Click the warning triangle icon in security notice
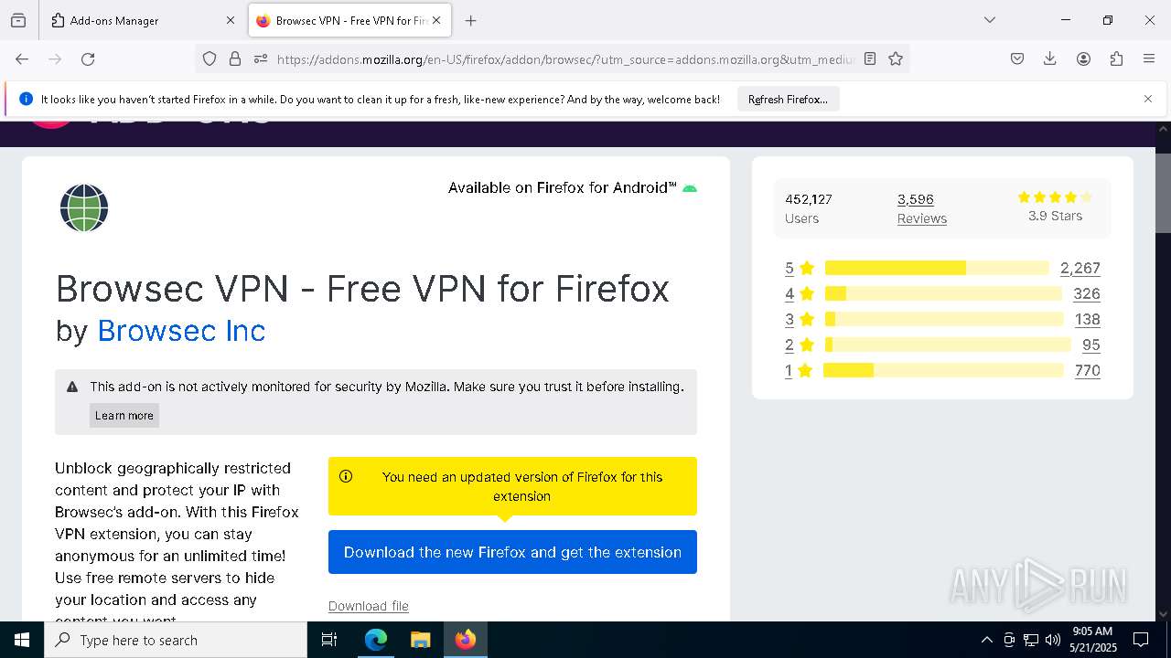Viewport: 1171px width, 658px height. click(72, 387)
